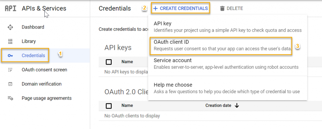Select the Credentials key icon
This screenshot has height=129, width=322.
coord(10,56)
